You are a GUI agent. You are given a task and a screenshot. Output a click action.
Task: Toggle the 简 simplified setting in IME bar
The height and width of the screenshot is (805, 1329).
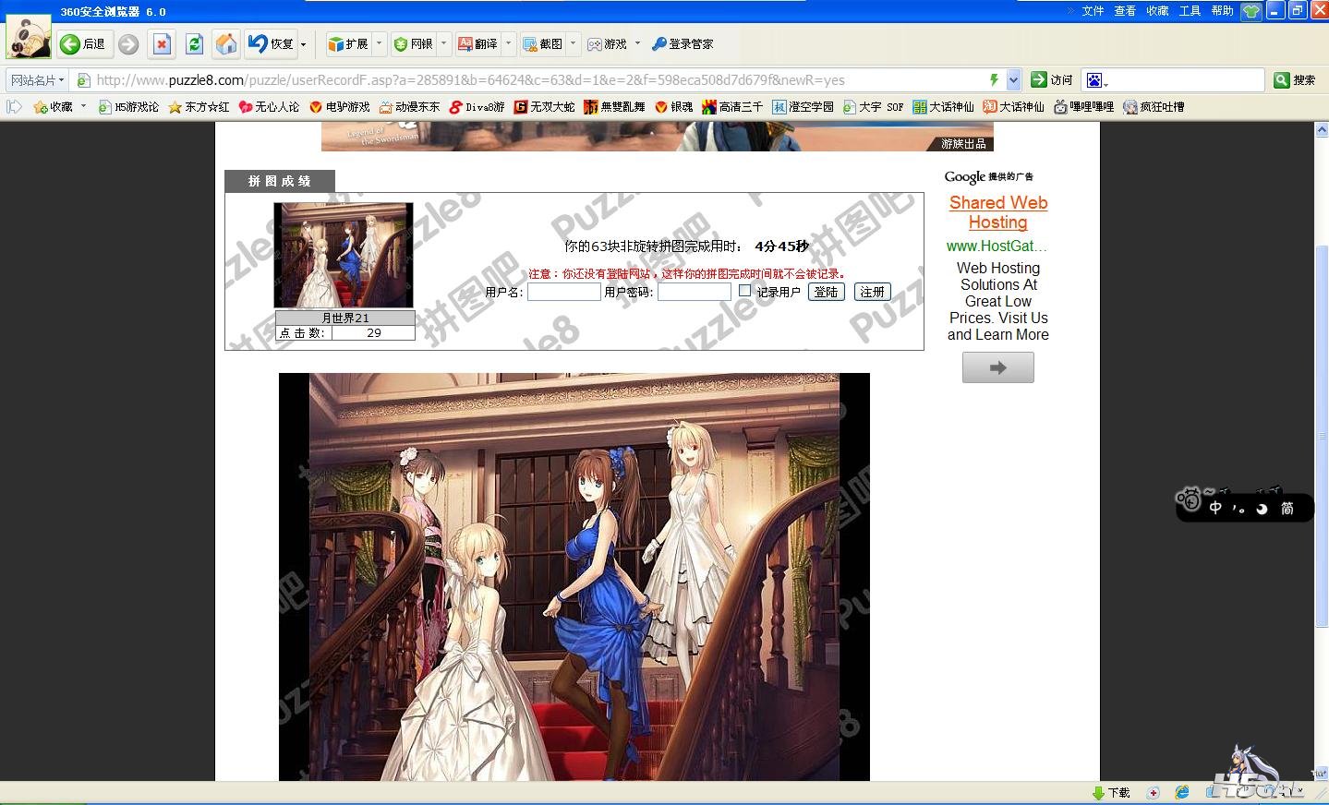(x=1287, y=508)
